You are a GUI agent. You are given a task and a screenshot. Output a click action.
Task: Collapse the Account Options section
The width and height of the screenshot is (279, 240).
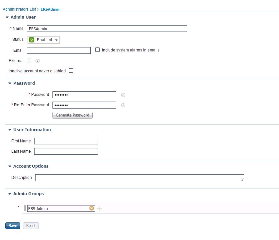(10, 166)
